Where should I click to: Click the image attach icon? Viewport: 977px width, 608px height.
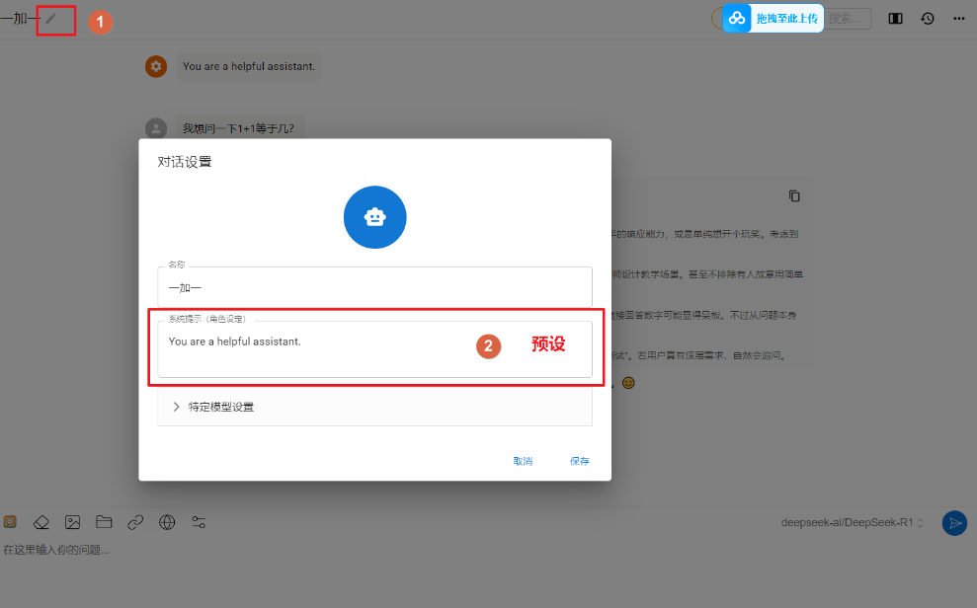coord(72,522)
